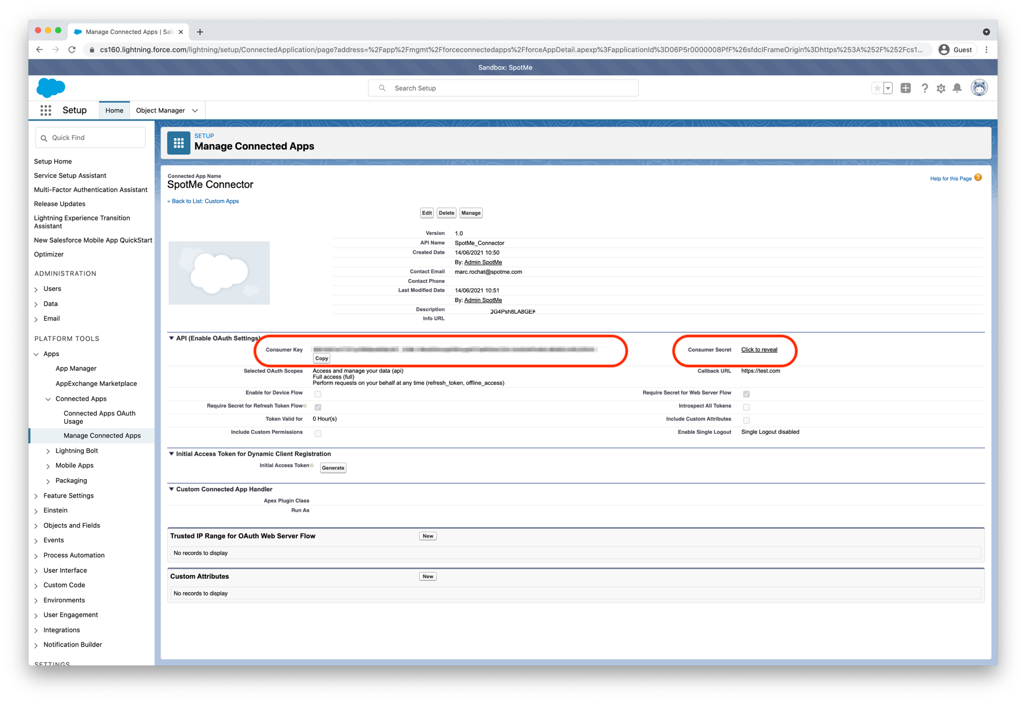Open favorites list dropdown arrow
Image resolution: width=1026 pixels, height=703 pixels.
coord(888,88)
